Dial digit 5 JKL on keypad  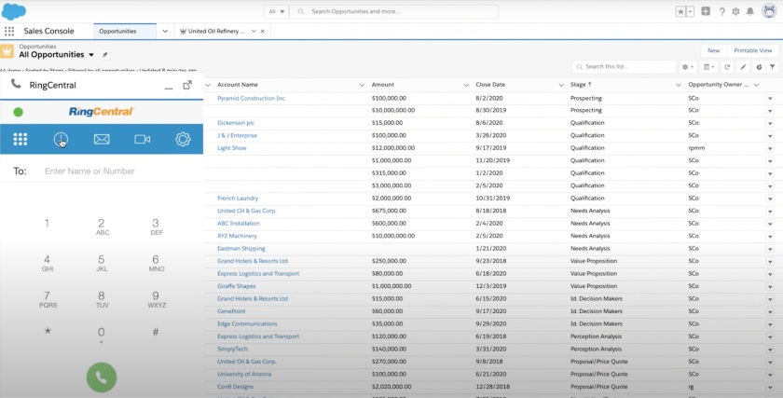pyautogui.click(x=102, y=263)
